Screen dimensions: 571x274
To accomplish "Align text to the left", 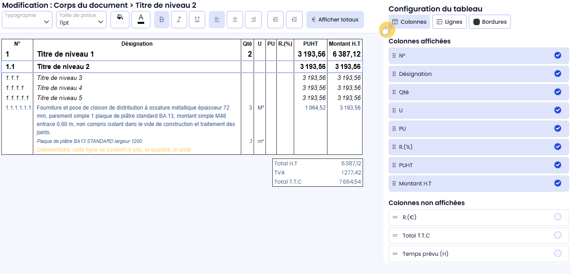I will tap(217, 20).
